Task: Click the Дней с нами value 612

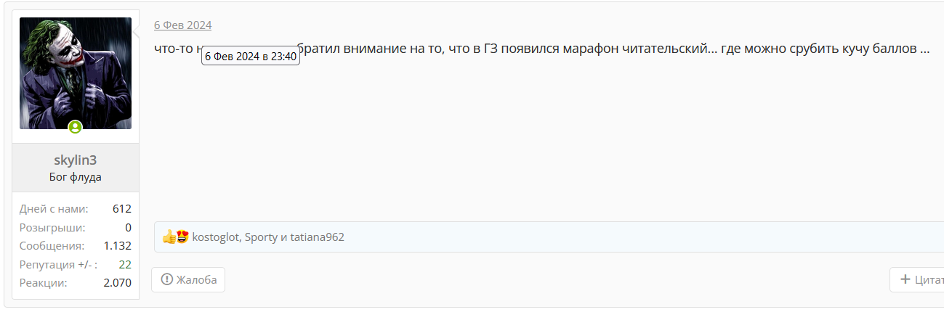Action: coord(122,209)
